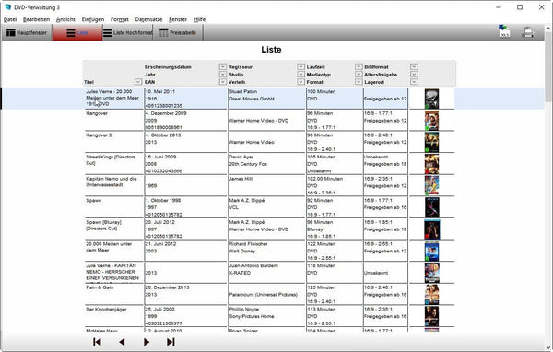The height and width of the screenshot is (352, 553).
Task: Click the Street Kings cover thumbnail
Action: (x=431, y=164)
